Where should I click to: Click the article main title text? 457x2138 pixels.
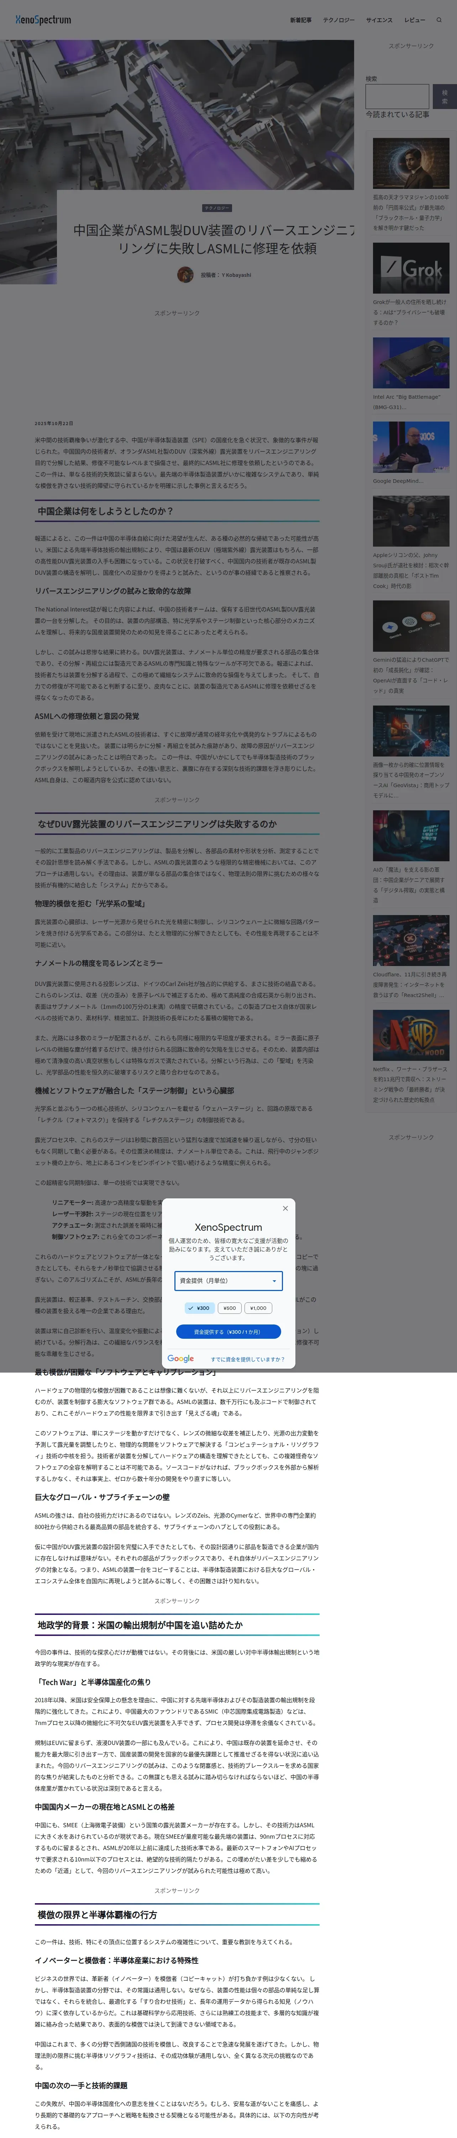(216, 239)
